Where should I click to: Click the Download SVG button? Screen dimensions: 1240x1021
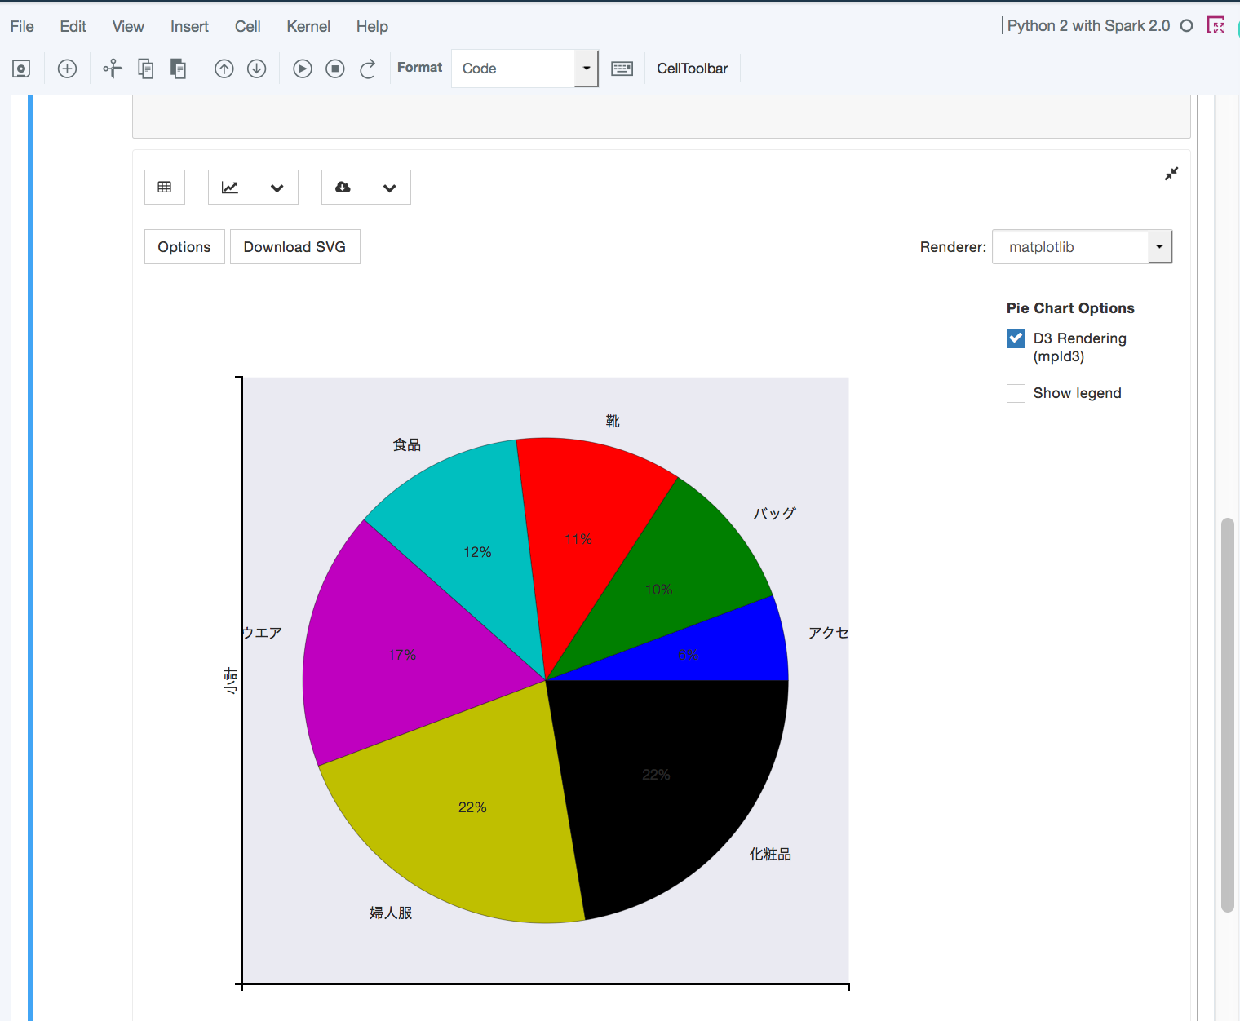[x=294, y=246]
